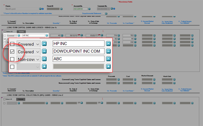The height and width of the screenshot is (126, 203).
Task: Click the plus icon for HP INC wash sale field
Action: pyautogui.click(x=174, y=35)
